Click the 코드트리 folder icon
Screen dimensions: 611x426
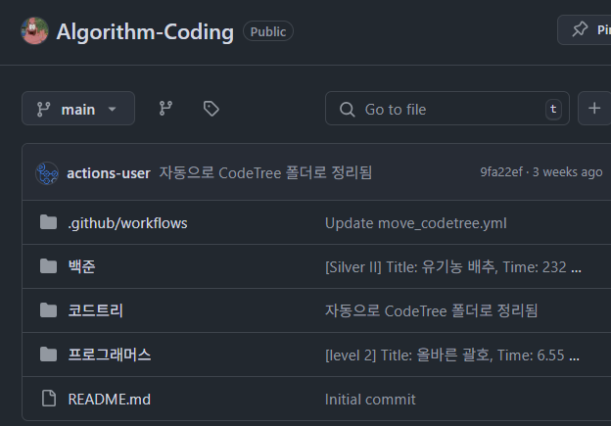48,310
